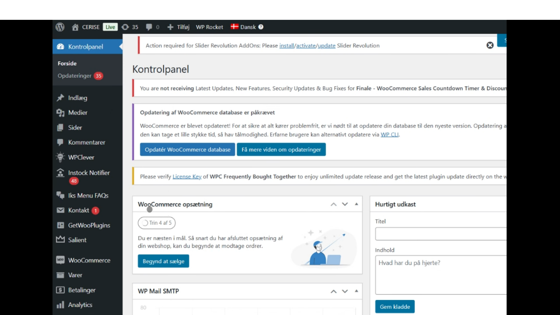Screen dimensions: 560x315
Task: Open the Forside submenu item
Action: coord(67,63)
